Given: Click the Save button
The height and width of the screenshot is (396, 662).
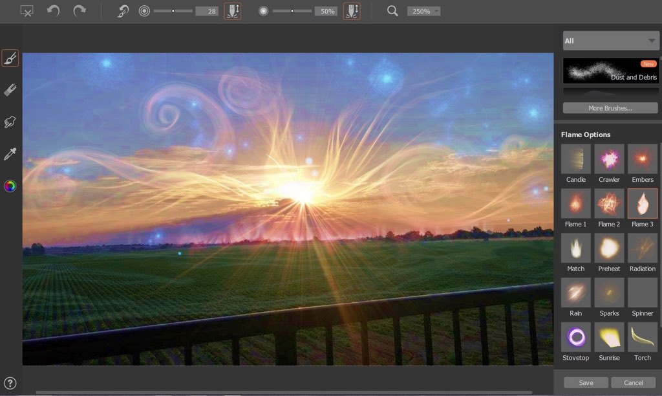Looking at the screenshot, I should coord(586,382).
